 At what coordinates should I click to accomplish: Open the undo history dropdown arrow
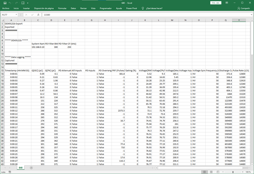point(13,3)
